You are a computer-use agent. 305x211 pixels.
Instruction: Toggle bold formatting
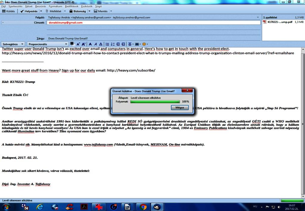coord(90,44)
